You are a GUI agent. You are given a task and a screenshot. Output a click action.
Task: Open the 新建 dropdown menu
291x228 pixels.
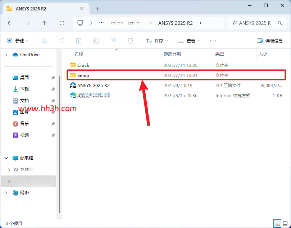18,41
